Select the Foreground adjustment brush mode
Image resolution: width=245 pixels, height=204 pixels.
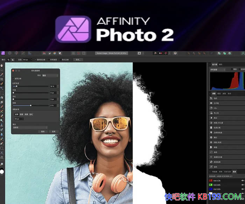[21, 114]
